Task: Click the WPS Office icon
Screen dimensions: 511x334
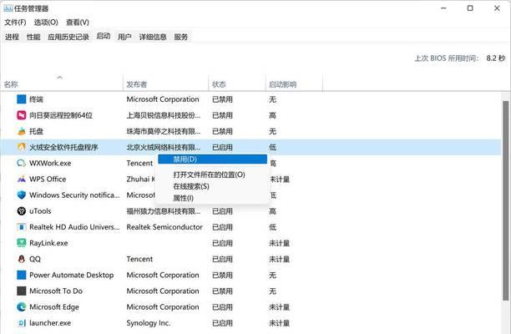Action: [x=22, y=180]
